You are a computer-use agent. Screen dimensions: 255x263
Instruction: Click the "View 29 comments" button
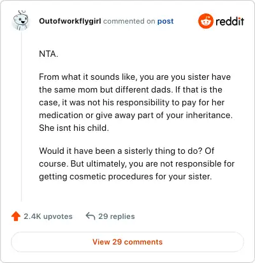(x=127, y=242)
